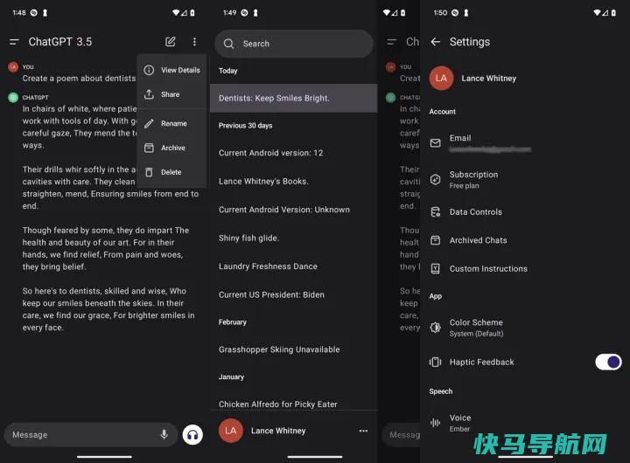Open Color Scheme System (Default) option

(x=525, y=328)
